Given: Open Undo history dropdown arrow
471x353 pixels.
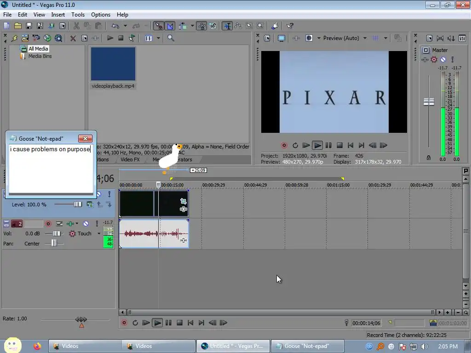Looking at the screenshot, I should 125,26.
